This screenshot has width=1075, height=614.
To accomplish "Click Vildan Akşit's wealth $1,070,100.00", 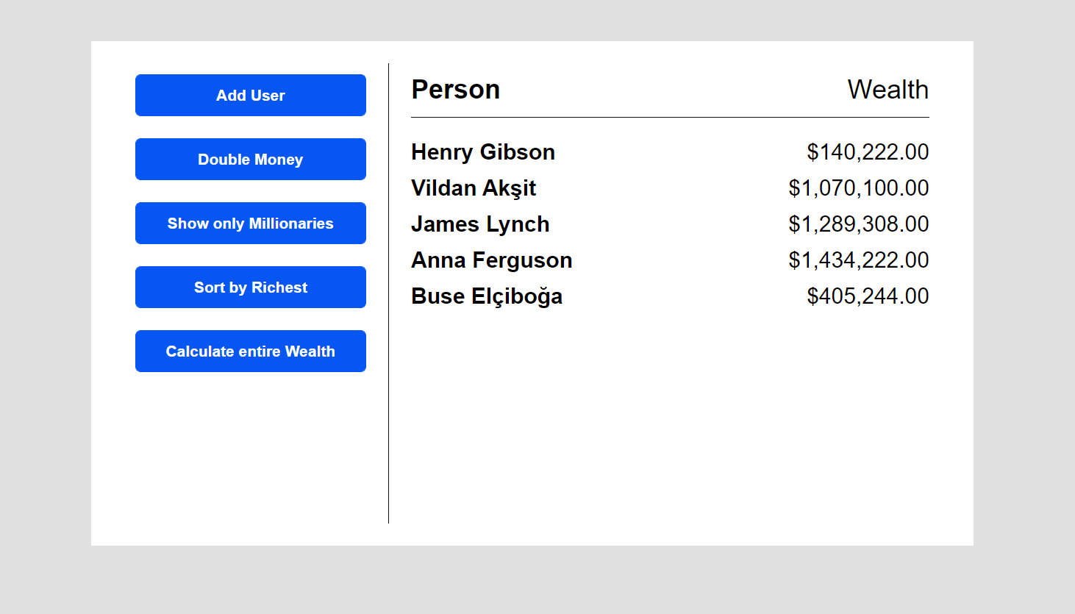I will pos(858,188).
